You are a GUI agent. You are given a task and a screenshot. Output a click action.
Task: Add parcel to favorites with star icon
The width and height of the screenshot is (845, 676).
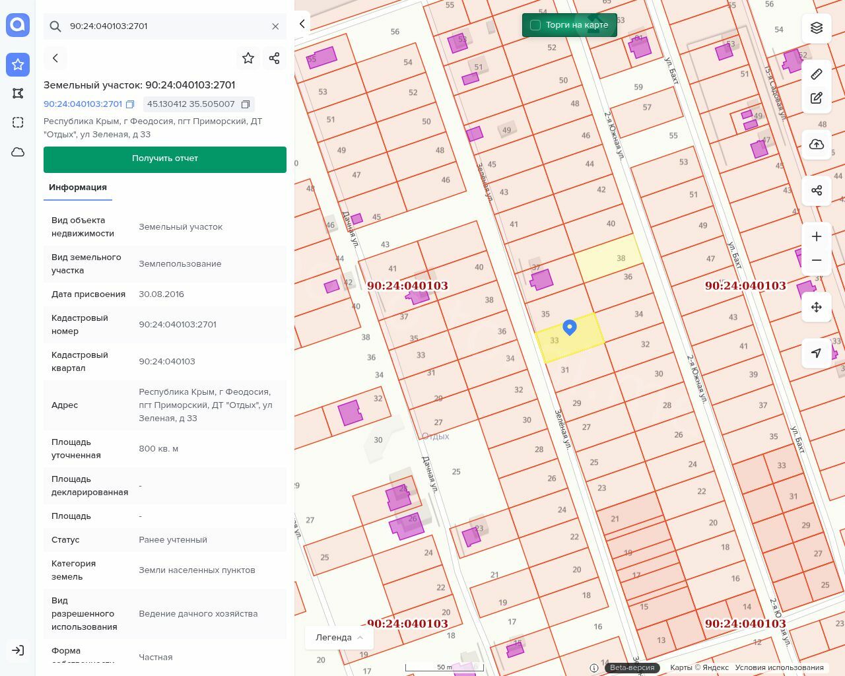click(x=248, y=58)
